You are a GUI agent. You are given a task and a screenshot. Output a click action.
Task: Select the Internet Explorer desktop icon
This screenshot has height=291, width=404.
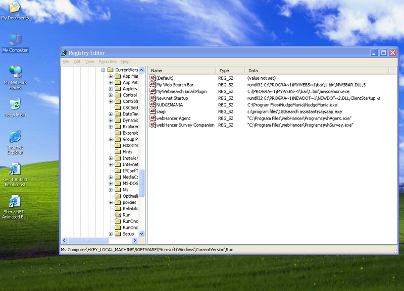tap(15, 142)
